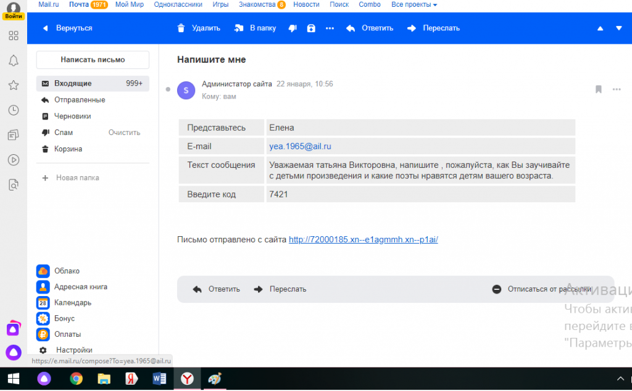632x391 pixels.
Task: Open the bell notifications icon in sidebar
Action: [x=13, y=60]
